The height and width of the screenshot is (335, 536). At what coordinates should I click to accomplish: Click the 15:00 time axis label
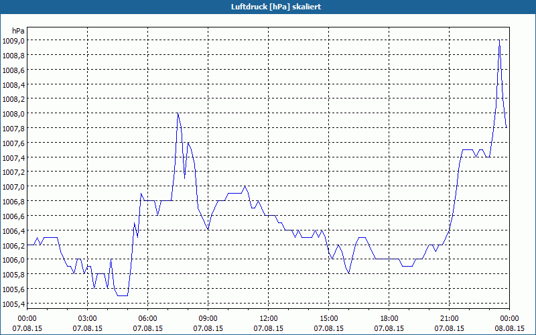[328, 319]
